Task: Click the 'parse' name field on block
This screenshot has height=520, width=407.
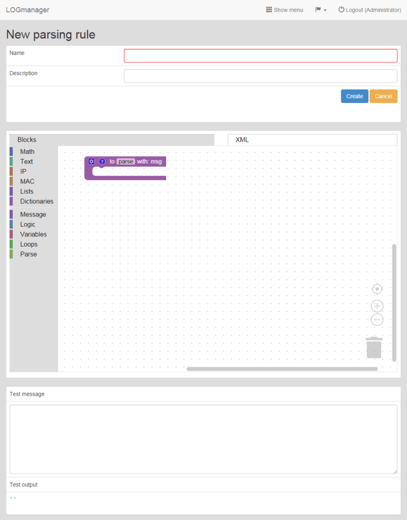Action: [126, 161]
